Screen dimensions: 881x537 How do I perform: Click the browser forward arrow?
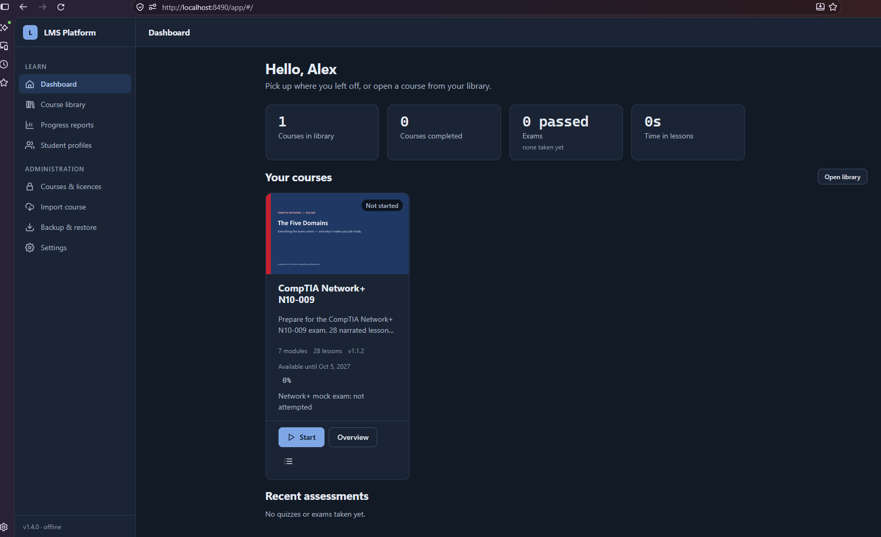click(42, 7)
